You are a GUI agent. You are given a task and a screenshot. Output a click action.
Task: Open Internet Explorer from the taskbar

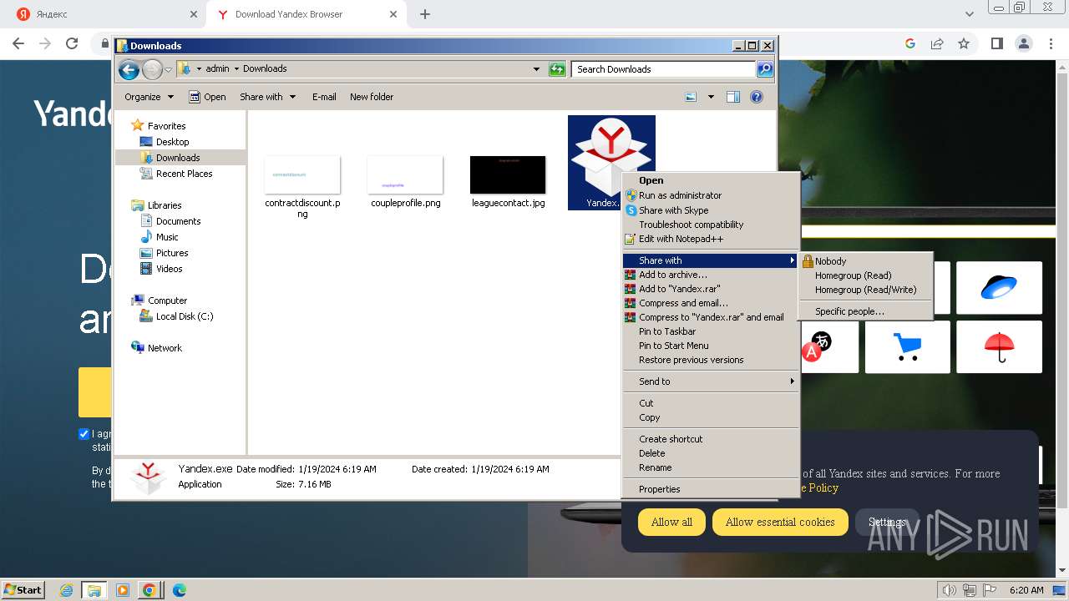click(x=67, y=590)
